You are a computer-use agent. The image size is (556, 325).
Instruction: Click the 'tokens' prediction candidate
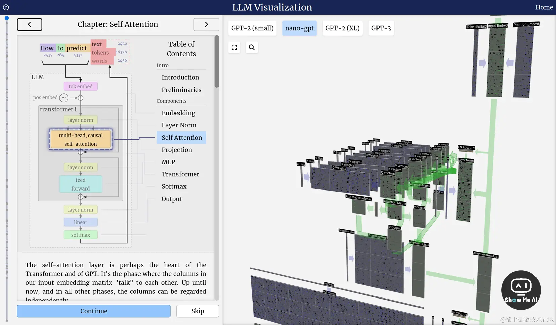click(x=100, y=52)
